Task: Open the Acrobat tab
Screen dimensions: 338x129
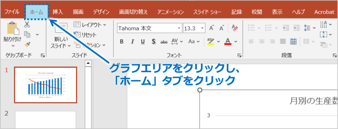Action: [324, 12]
